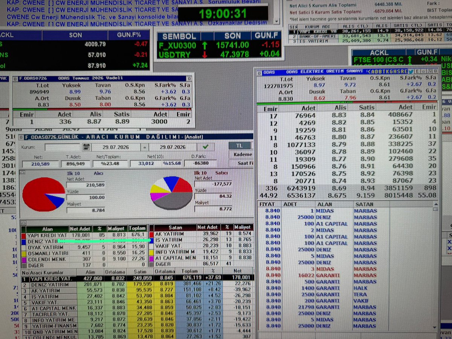452x339 pixels.
Task: Select row 10 QNB YATIRIM MEN
Action: point(137,331)
